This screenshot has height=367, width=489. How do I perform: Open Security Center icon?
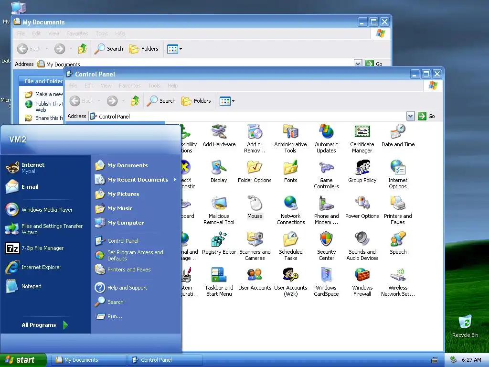[326, 247]
